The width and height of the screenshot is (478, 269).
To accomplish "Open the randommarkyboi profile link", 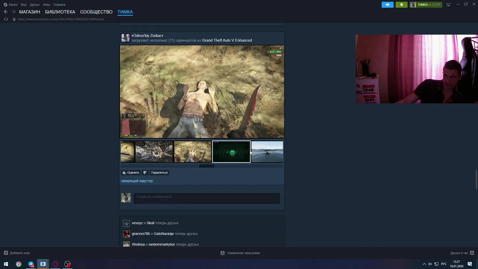I will point(161,244).
